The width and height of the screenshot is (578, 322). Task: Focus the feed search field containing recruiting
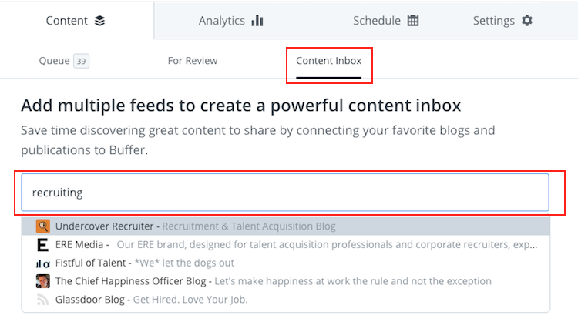285,193
